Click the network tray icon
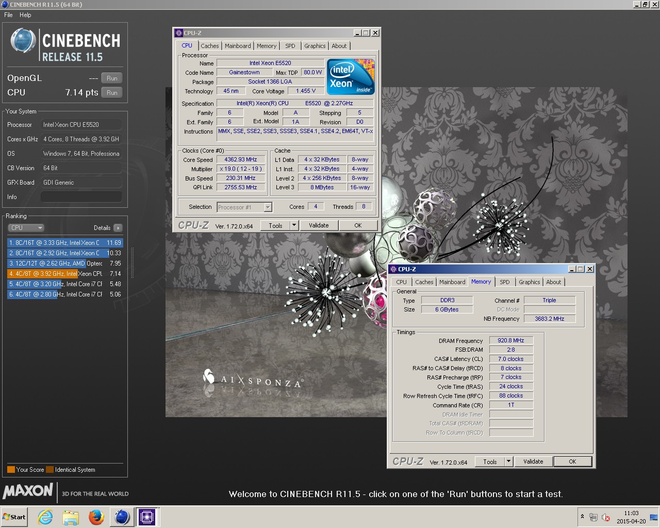Viewport: 660px width, 528px height. [593, 517]
